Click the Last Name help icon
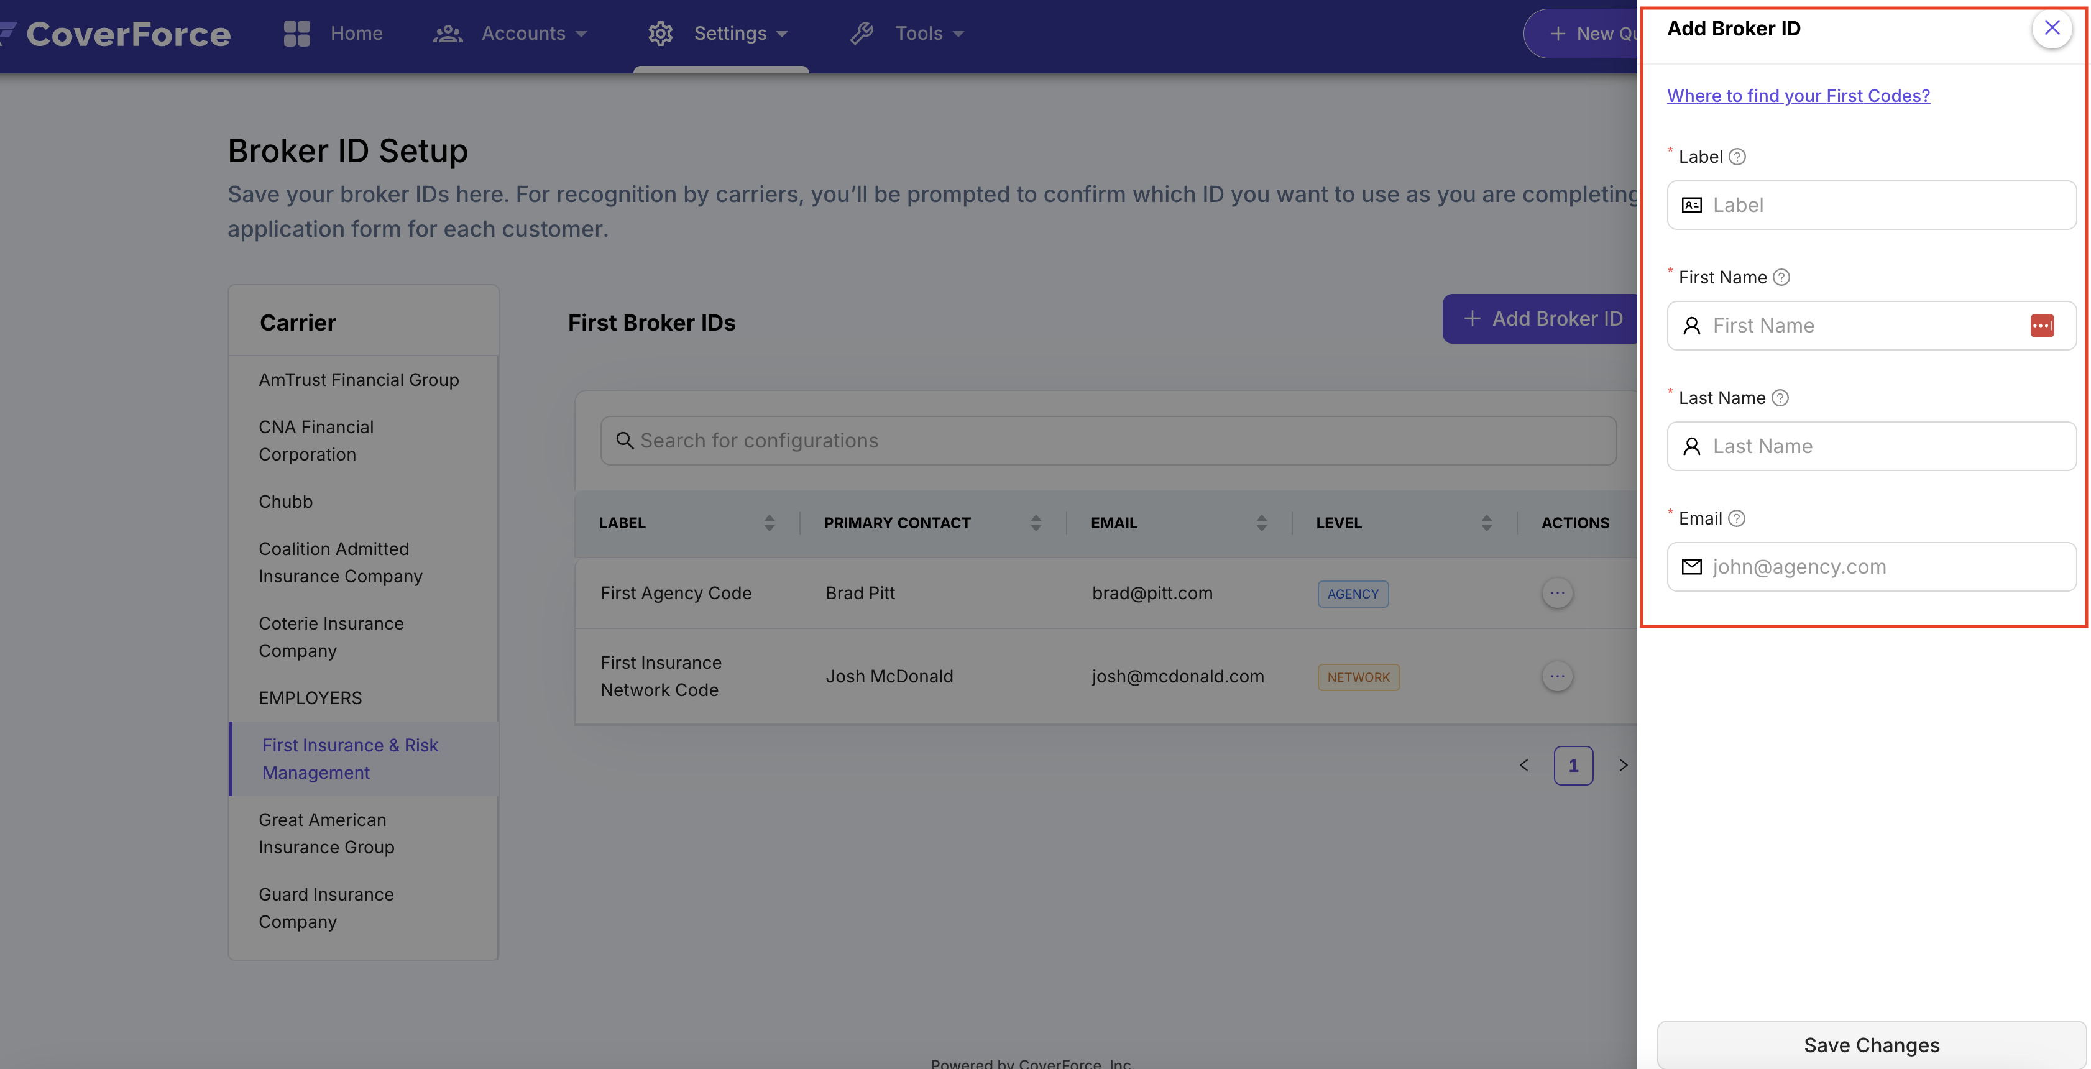This screenshot has width=2091, height=1069. coord(1780,398)
